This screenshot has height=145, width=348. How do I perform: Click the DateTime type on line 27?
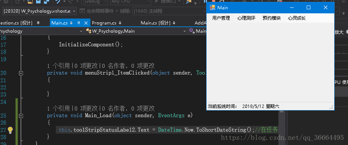[x=170, y=130]
